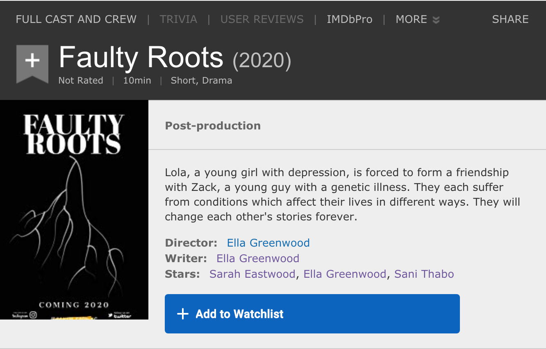Viewport: 546px width, 349px height.
Task: Open the Faulty Roots poster image
Action: pyautogui.click(x=74, y=210)
